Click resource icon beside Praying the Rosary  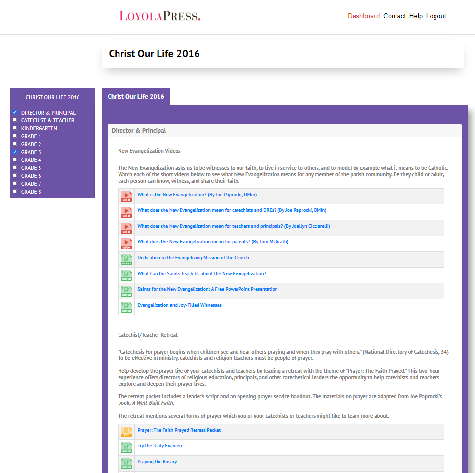coord(126,463)
